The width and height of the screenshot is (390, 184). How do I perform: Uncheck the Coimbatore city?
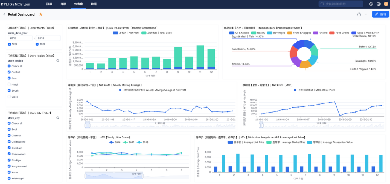9,142
